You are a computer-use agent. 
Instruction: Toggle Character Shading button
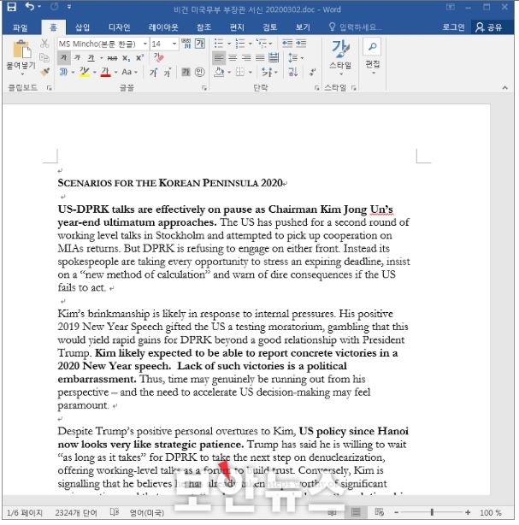pyautogui.click(x=186, y=72)
